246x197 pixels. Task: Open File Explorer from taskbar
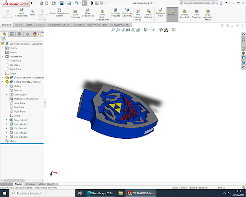121,193
